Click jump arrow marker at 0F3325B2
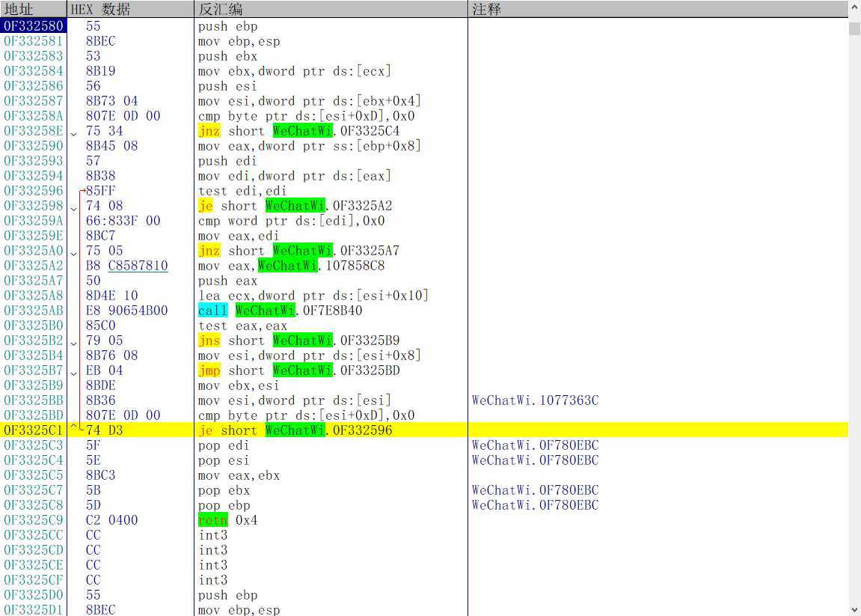Image resolution: width=861 pixels, height=616 pixels. click(73, 343)
